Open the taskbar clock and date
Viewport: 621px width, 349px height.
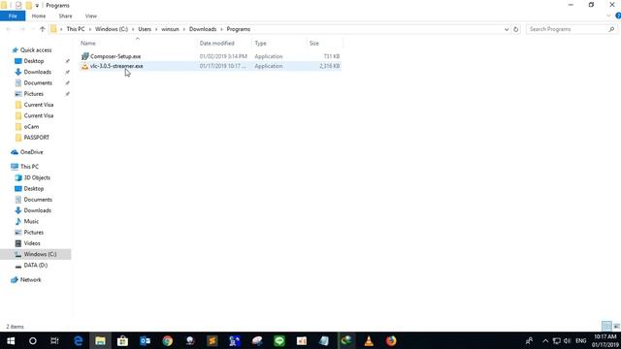605,340
